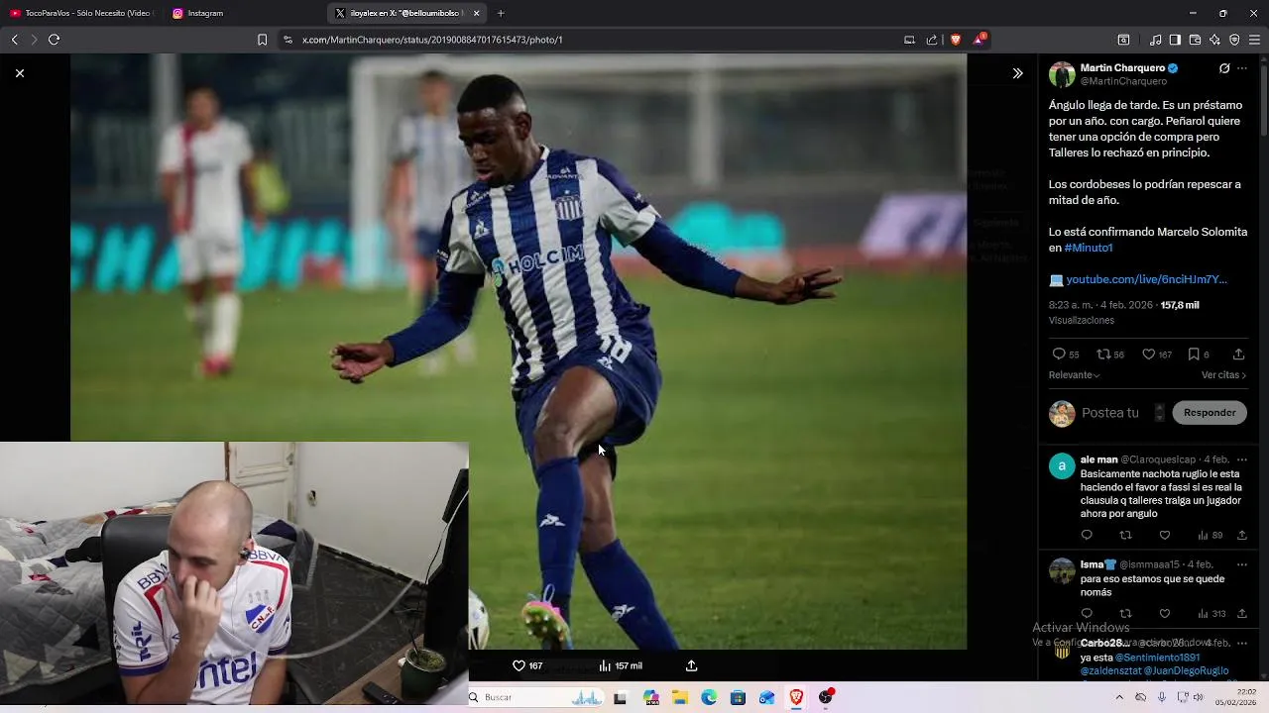Screen dimensions: 1269x713
Task: Share the photo from bottom bar
Action: click(x=692, y=665)
